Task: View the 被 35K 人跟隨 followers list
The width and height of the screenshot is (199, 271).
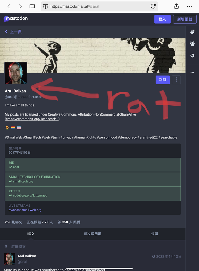Action: click(69, 222)
